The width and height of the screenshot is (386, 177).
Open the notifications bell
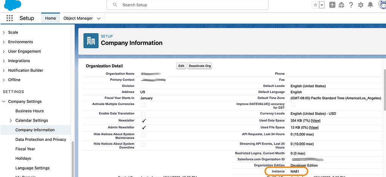[x=371, y=5]
